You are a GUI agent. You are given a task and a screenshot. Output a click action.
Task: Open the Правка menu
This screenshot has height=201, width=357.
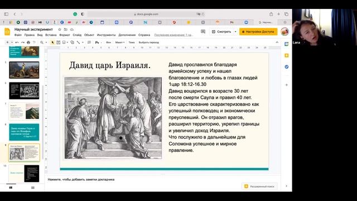tap(30, 35)
